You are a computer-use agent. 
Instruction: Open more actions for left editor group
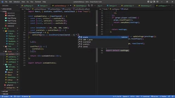95,5
